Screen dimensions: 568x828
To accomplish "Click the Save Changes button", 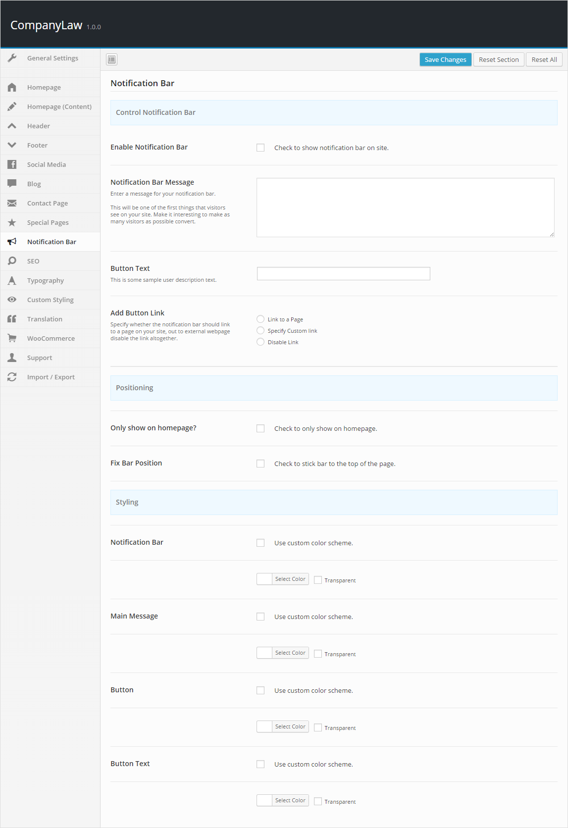I will pos(445,59).
